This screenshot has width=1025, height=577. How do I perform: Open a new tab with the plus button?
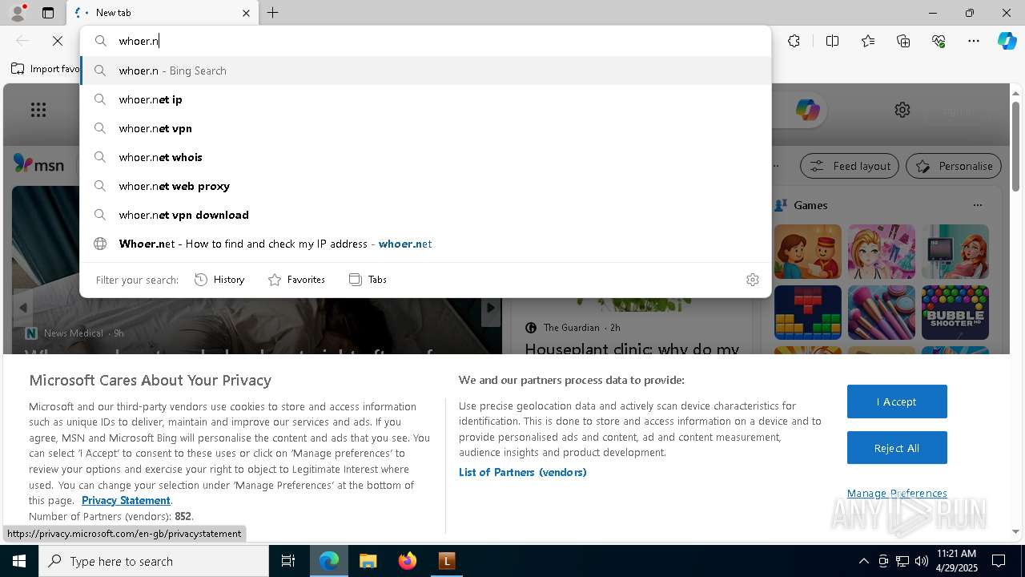click(x=273, y=13)
